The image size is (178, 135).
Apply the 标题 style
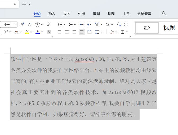[169, 28]
